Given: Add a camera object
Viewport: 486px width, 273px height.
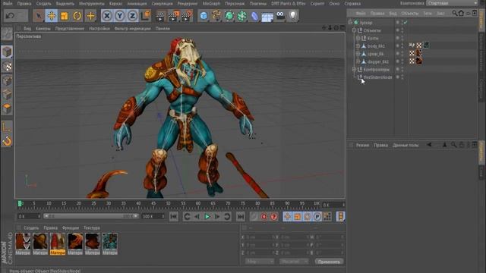Looking at the screenshot, I should 280,16.
